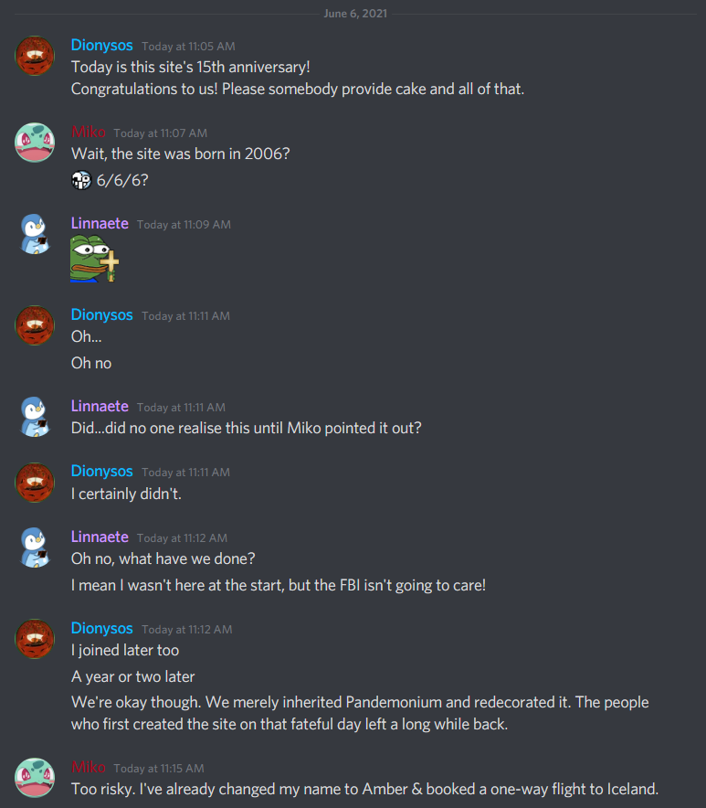Image resolution: width=706 pixels, height=808 pixels.
Task: Click Linnaete avatar beside 'Did...did no one' message
Action: [35, 417]
